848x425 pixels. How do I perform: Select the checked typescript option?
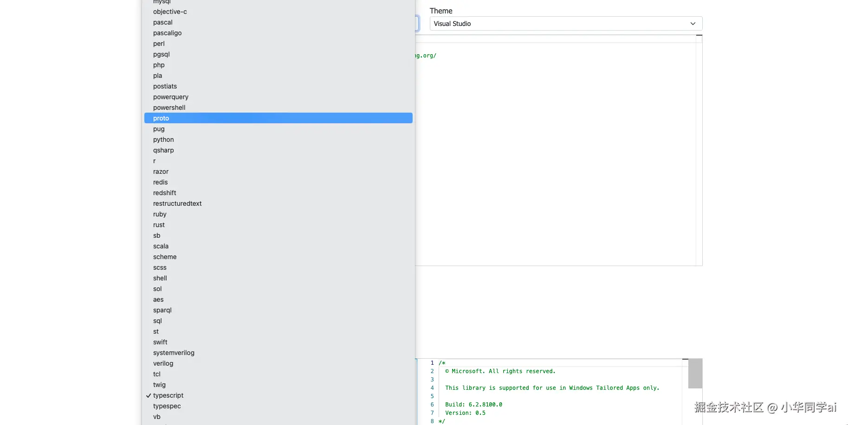tap(278, 395)
